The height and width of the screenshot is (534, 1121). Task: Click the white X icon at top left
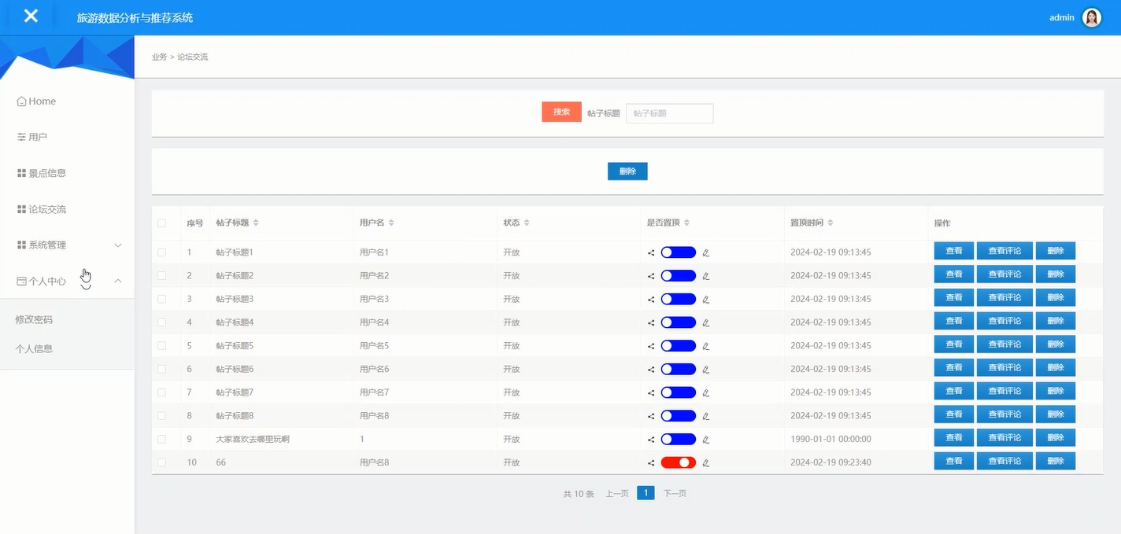tap(30, 16)
